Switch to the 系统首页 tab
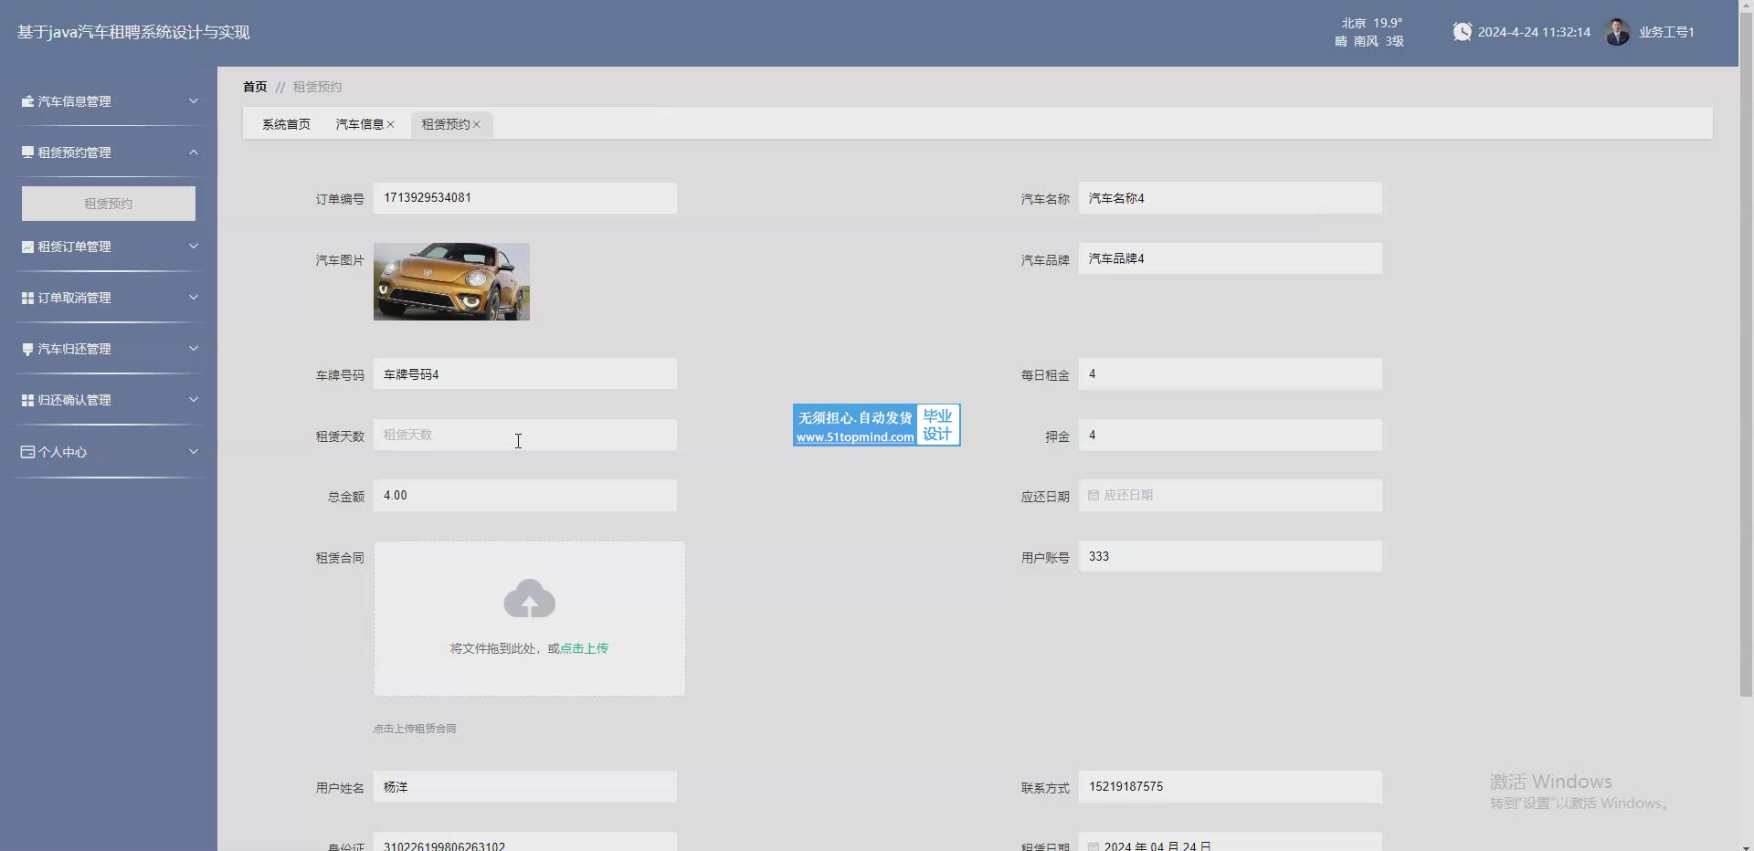The width and height of the screenshot is (1754, 851). (286, 124)
